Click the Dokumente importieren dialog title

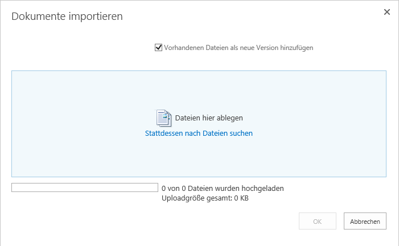pos(67,16)
